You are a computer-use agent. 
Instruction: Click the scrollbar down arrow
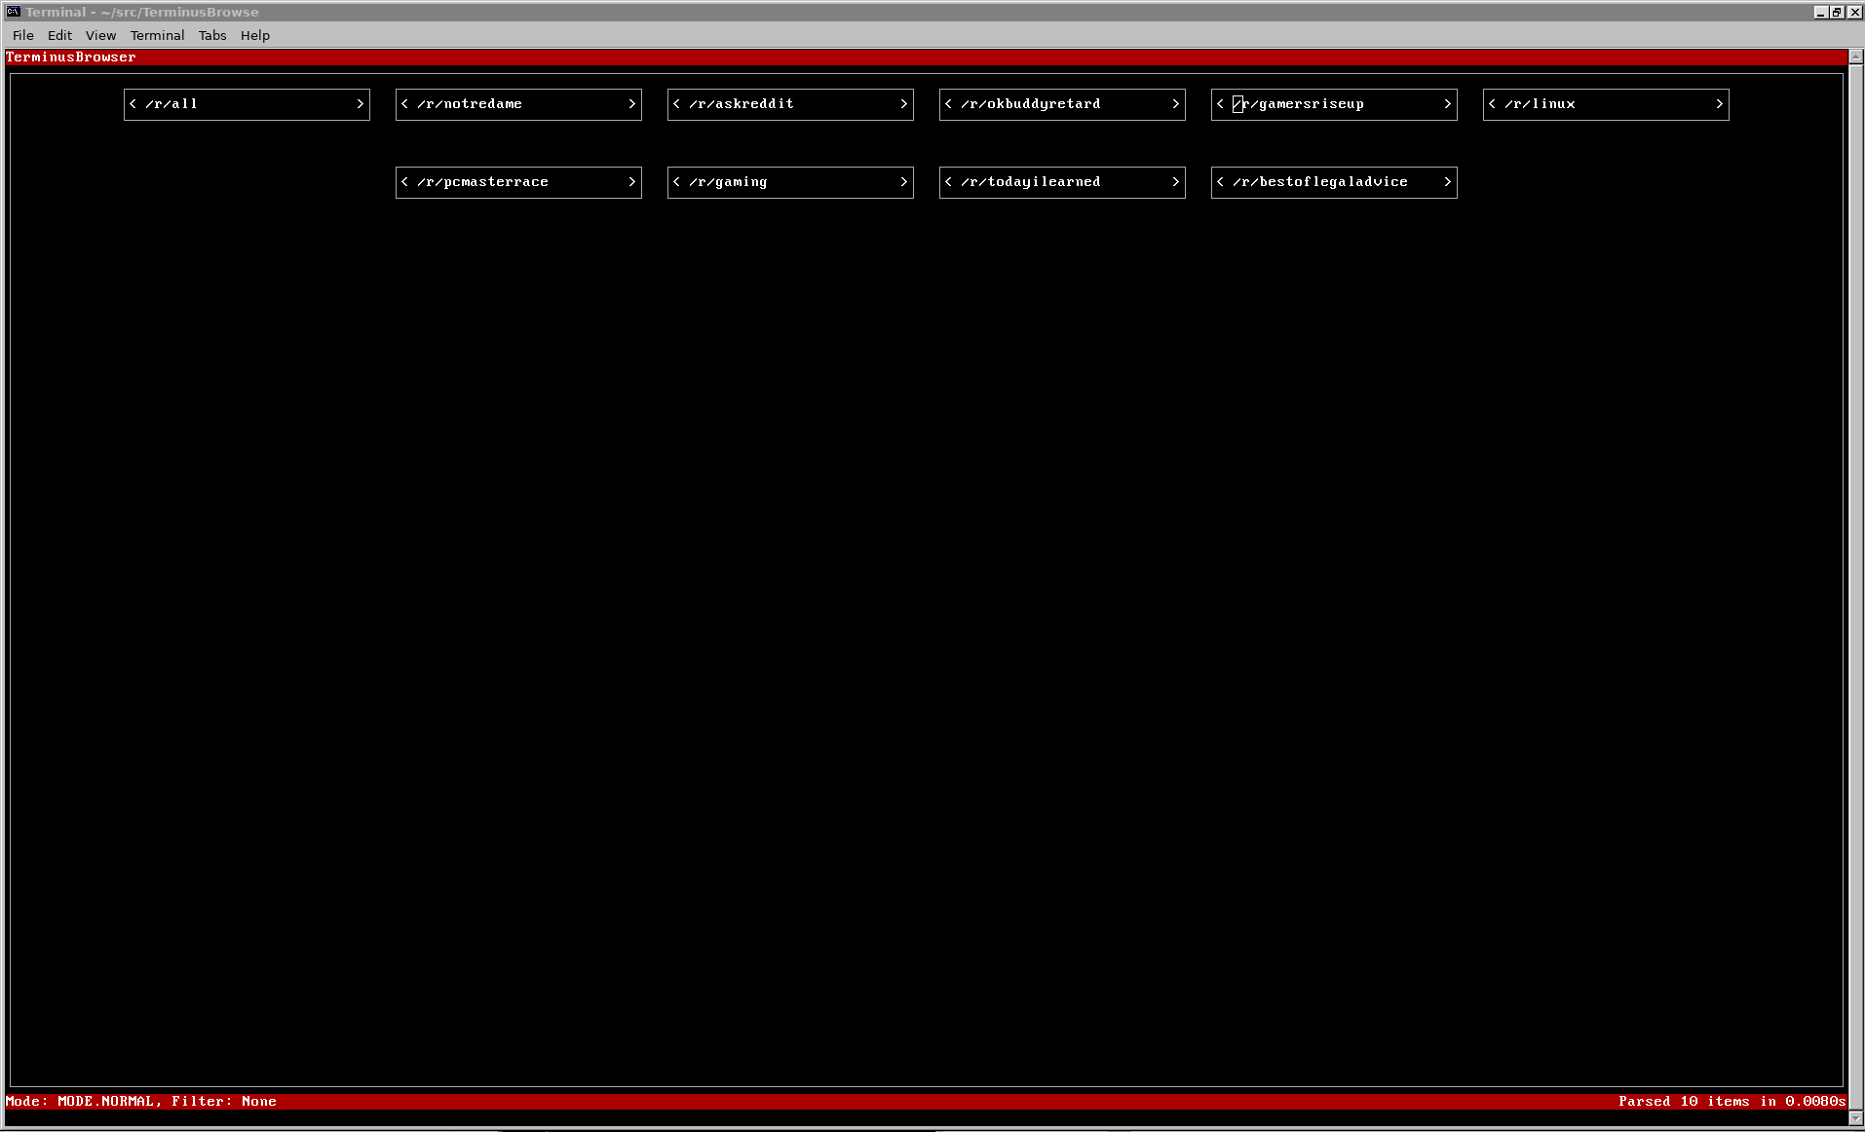tap(1856, 1118)
